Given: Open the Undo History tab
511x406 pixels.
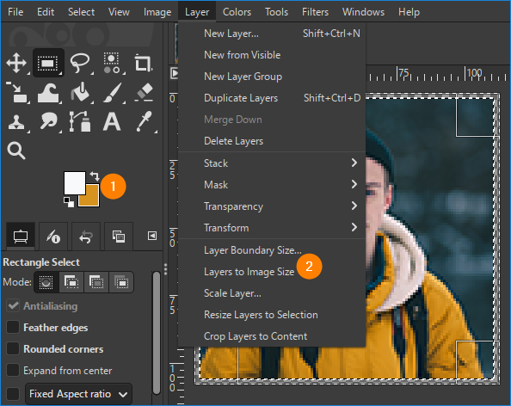Looking at the screenshot, I should [86, 237].
